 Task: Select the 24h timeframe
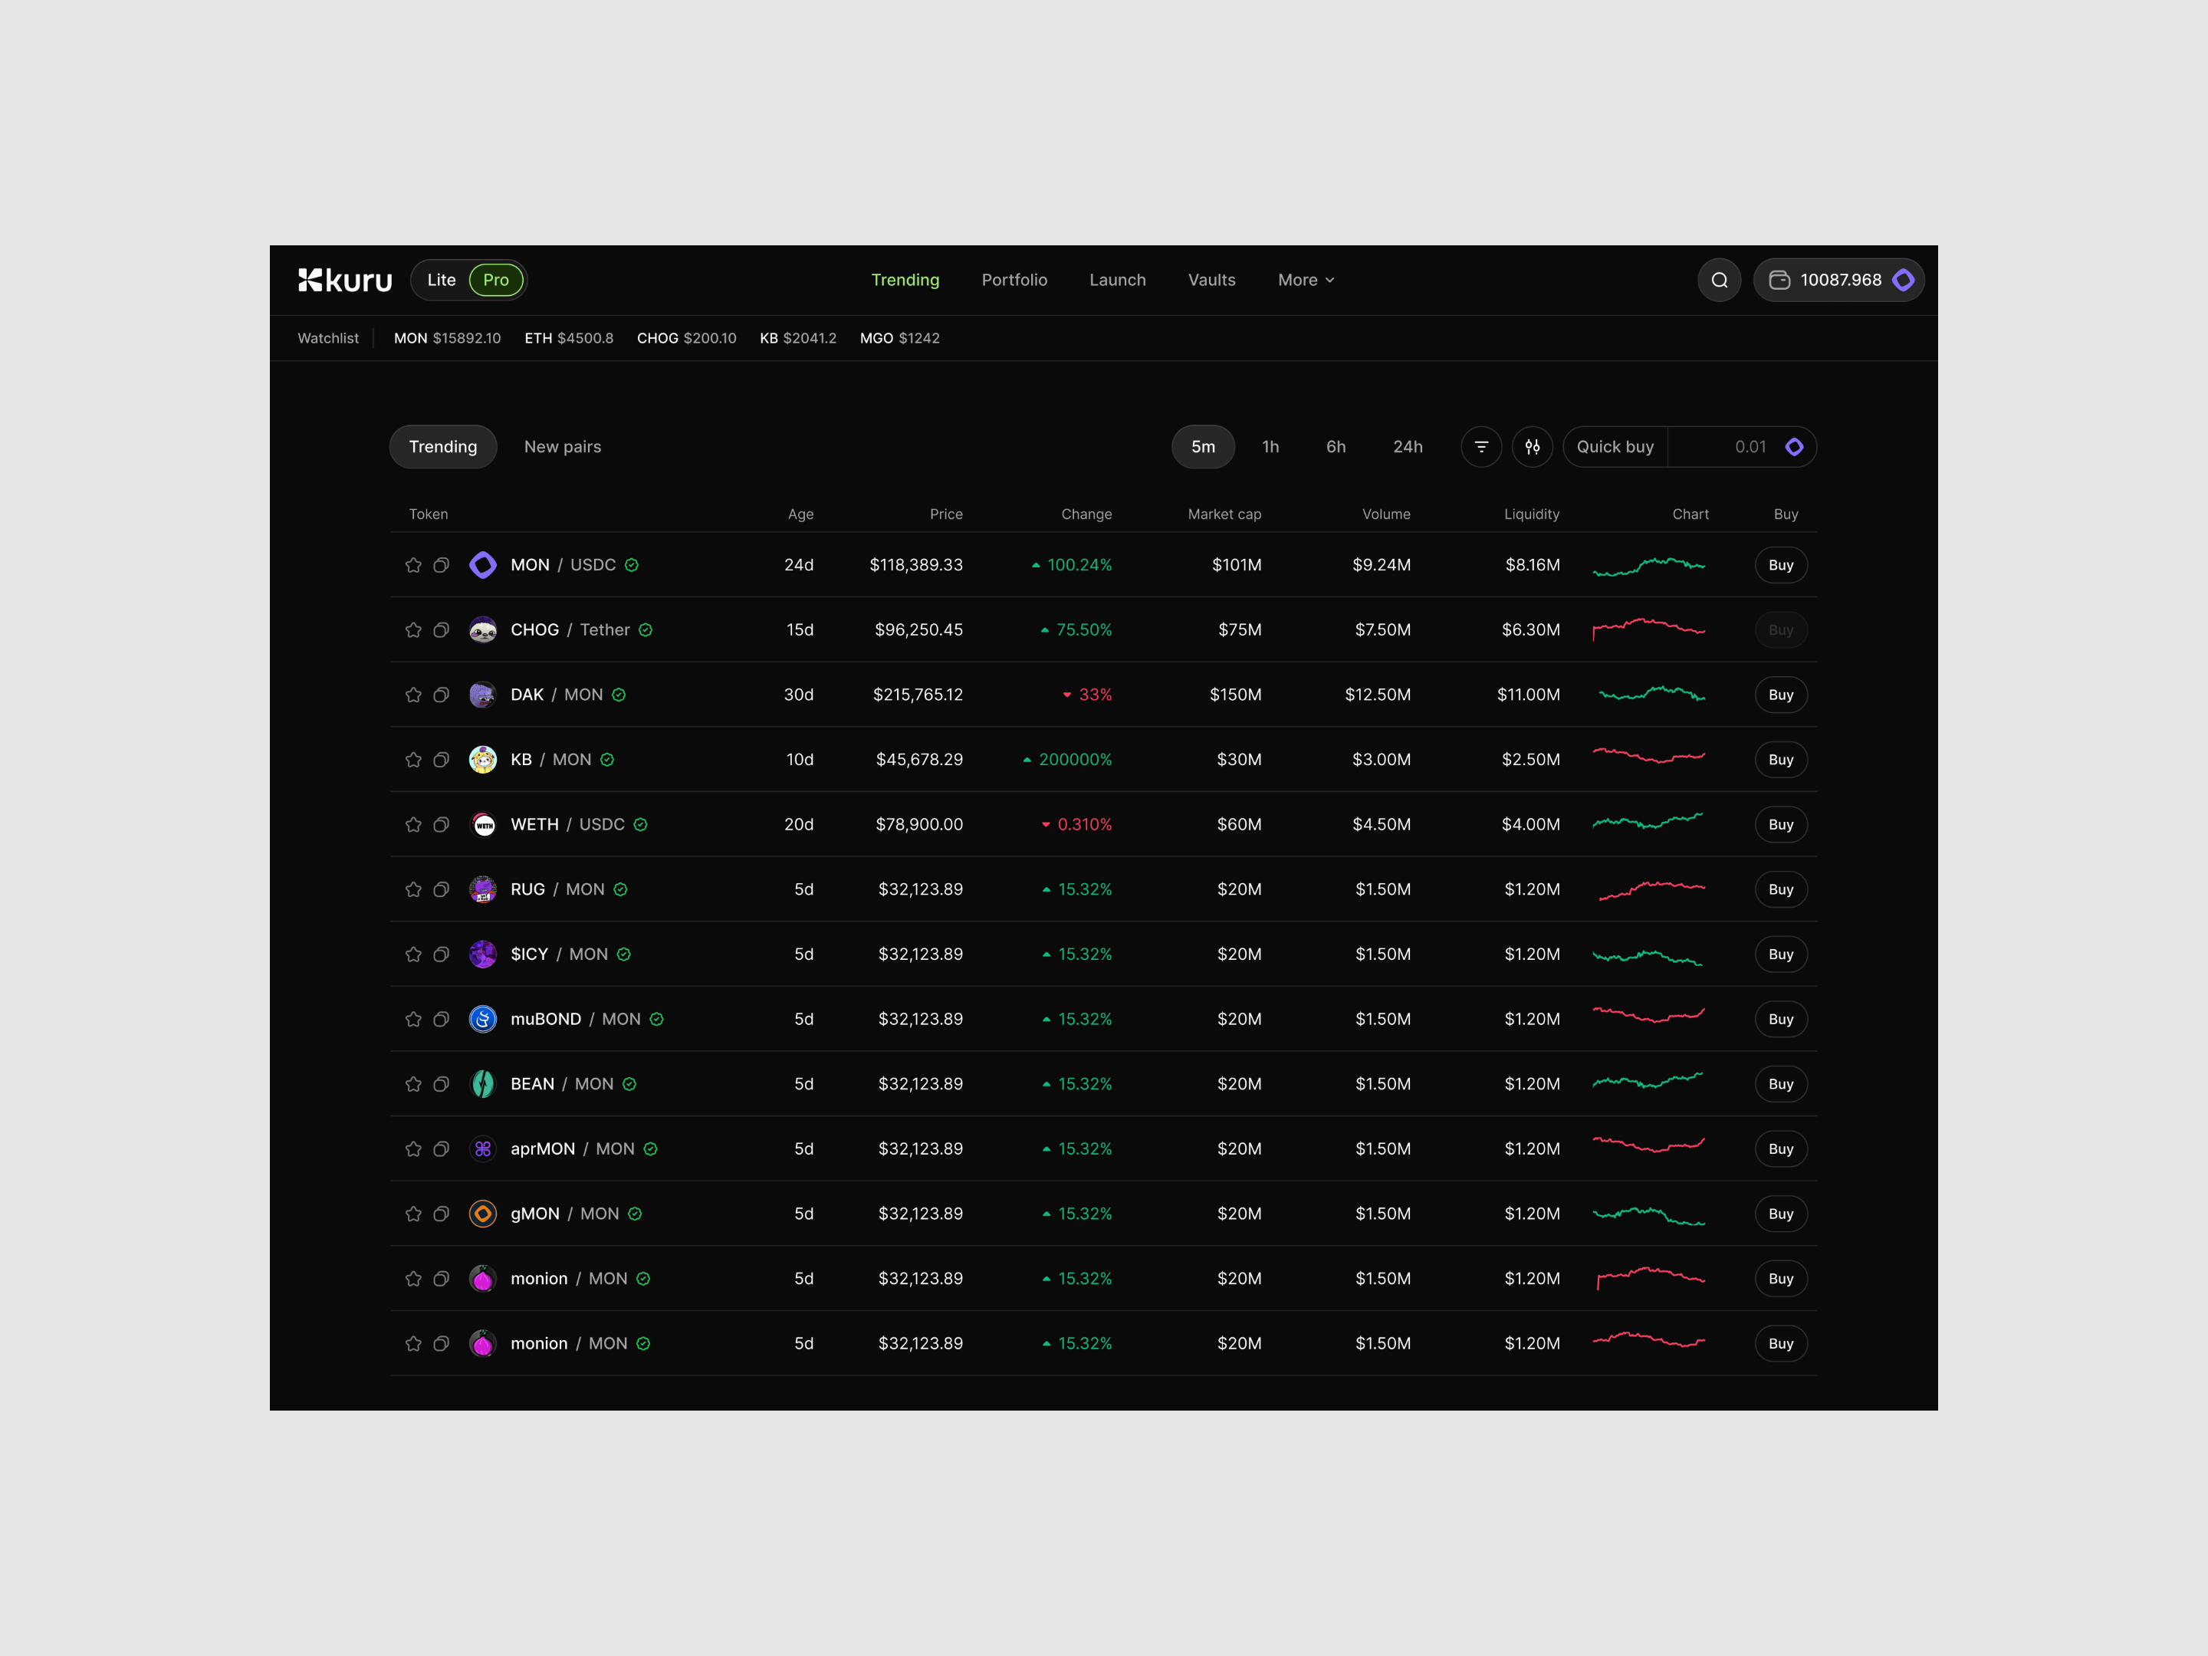tap(1408, 447)
